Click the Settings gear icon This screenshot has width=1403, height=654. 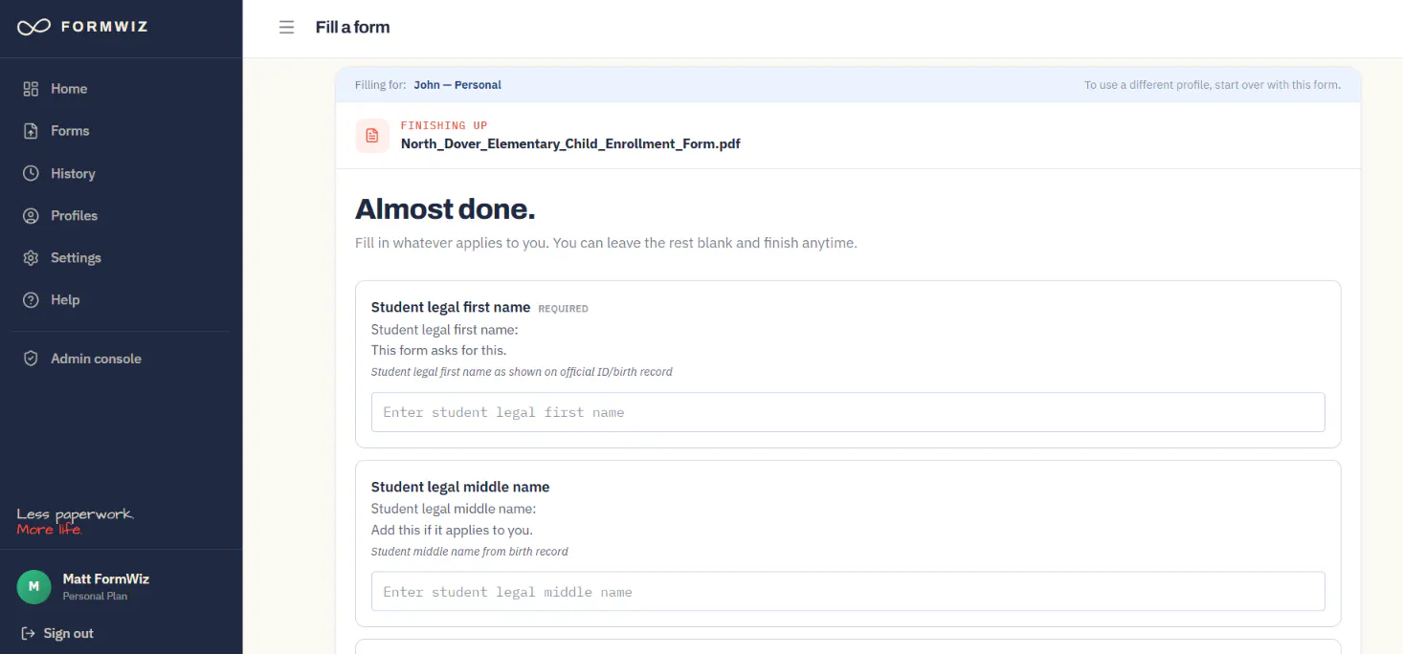[31, 258]
